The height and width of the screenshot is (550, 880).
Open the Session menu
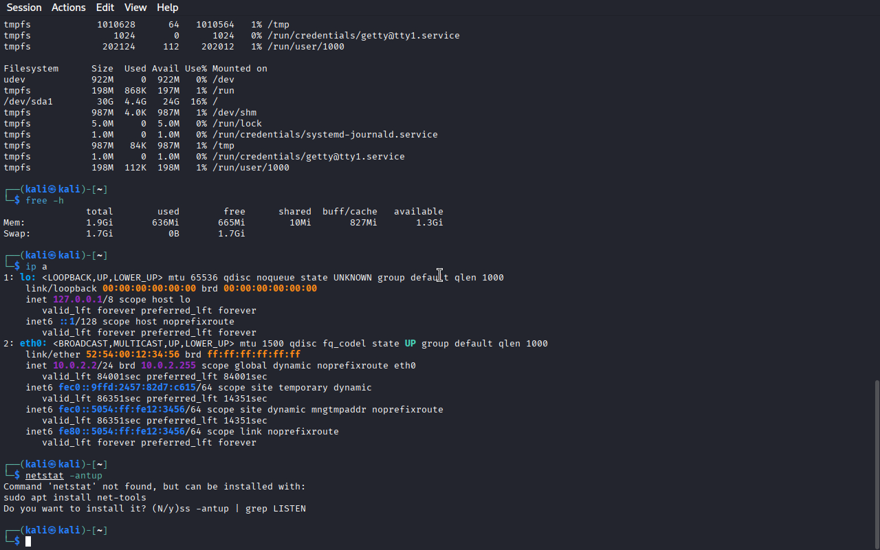(24, 8)
